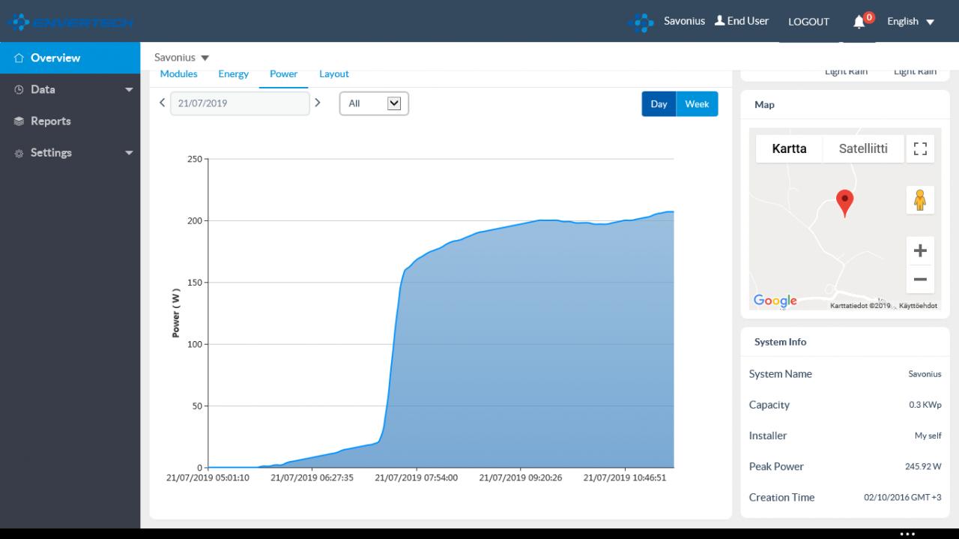Click the date field 21/07/2019
Viewport: 959px width, 539px height.
(240, 103)
